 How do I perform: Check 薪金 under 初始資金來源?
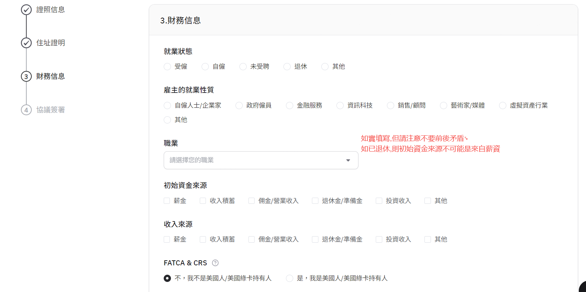[167, 201]
